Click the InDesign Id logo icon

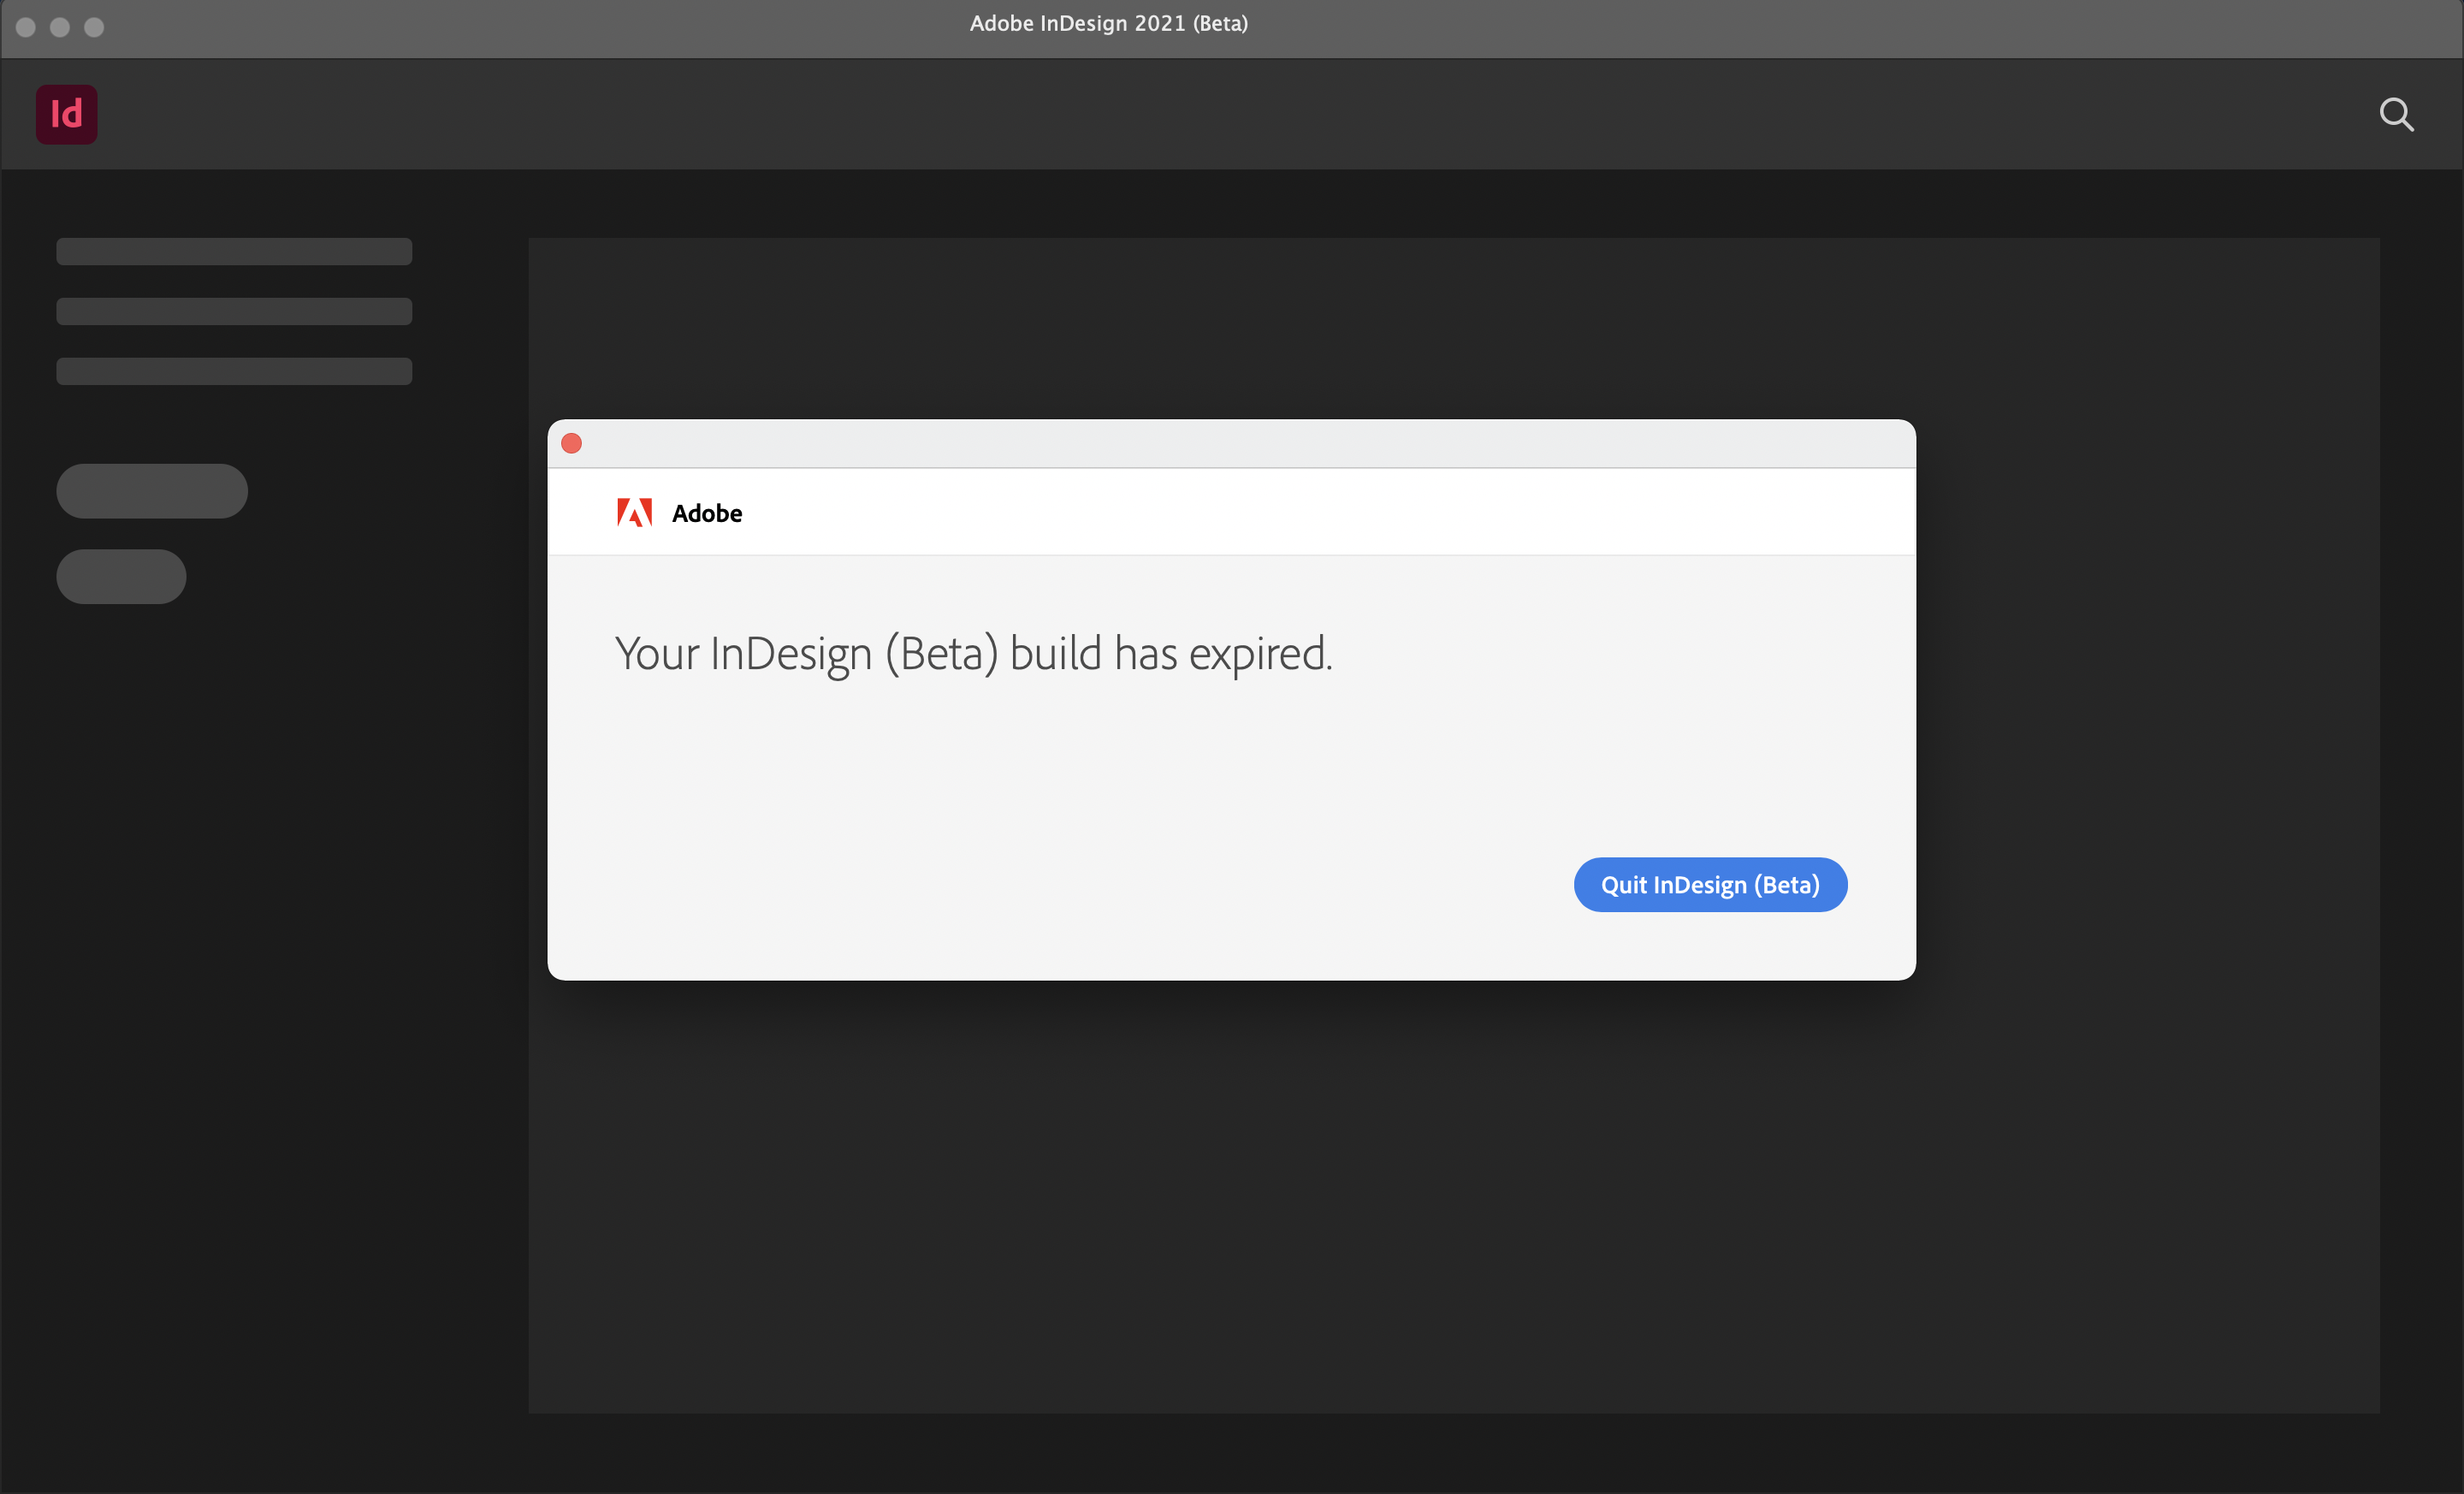(x=66, y=114)
